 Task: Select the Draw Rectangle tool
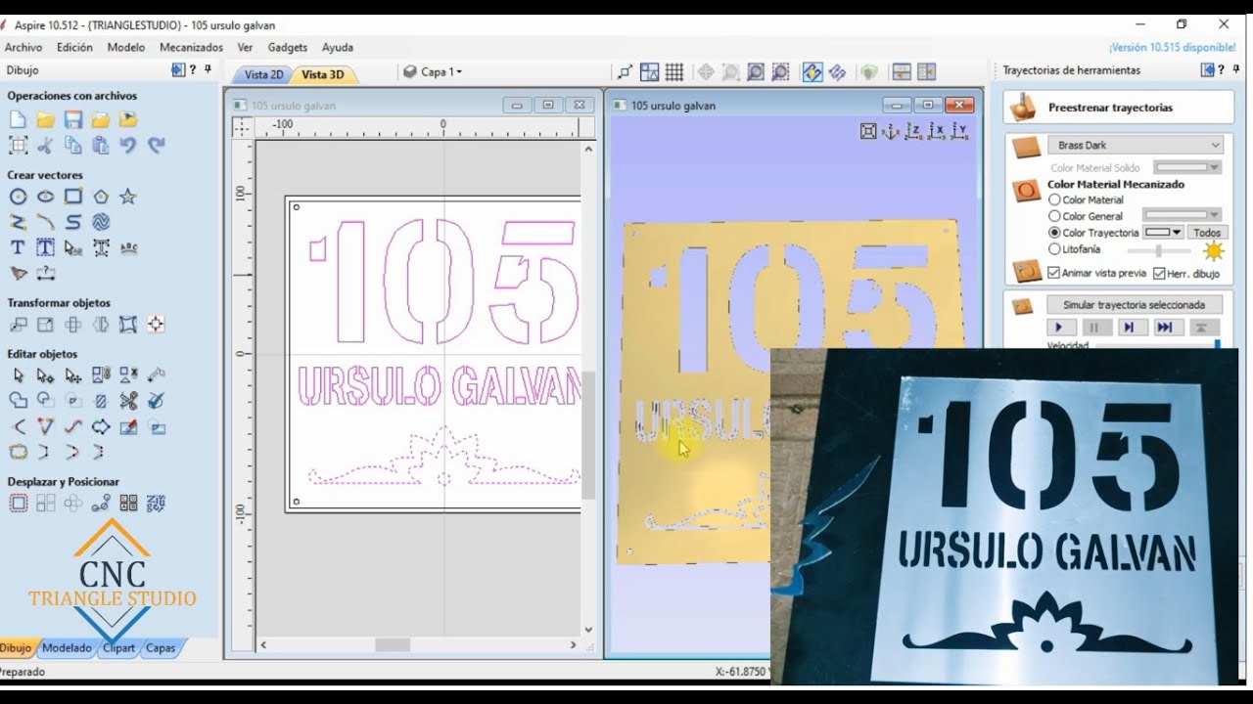(72, 197)
